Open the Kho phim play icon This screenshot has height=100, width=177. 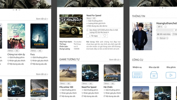pos(171,75)
